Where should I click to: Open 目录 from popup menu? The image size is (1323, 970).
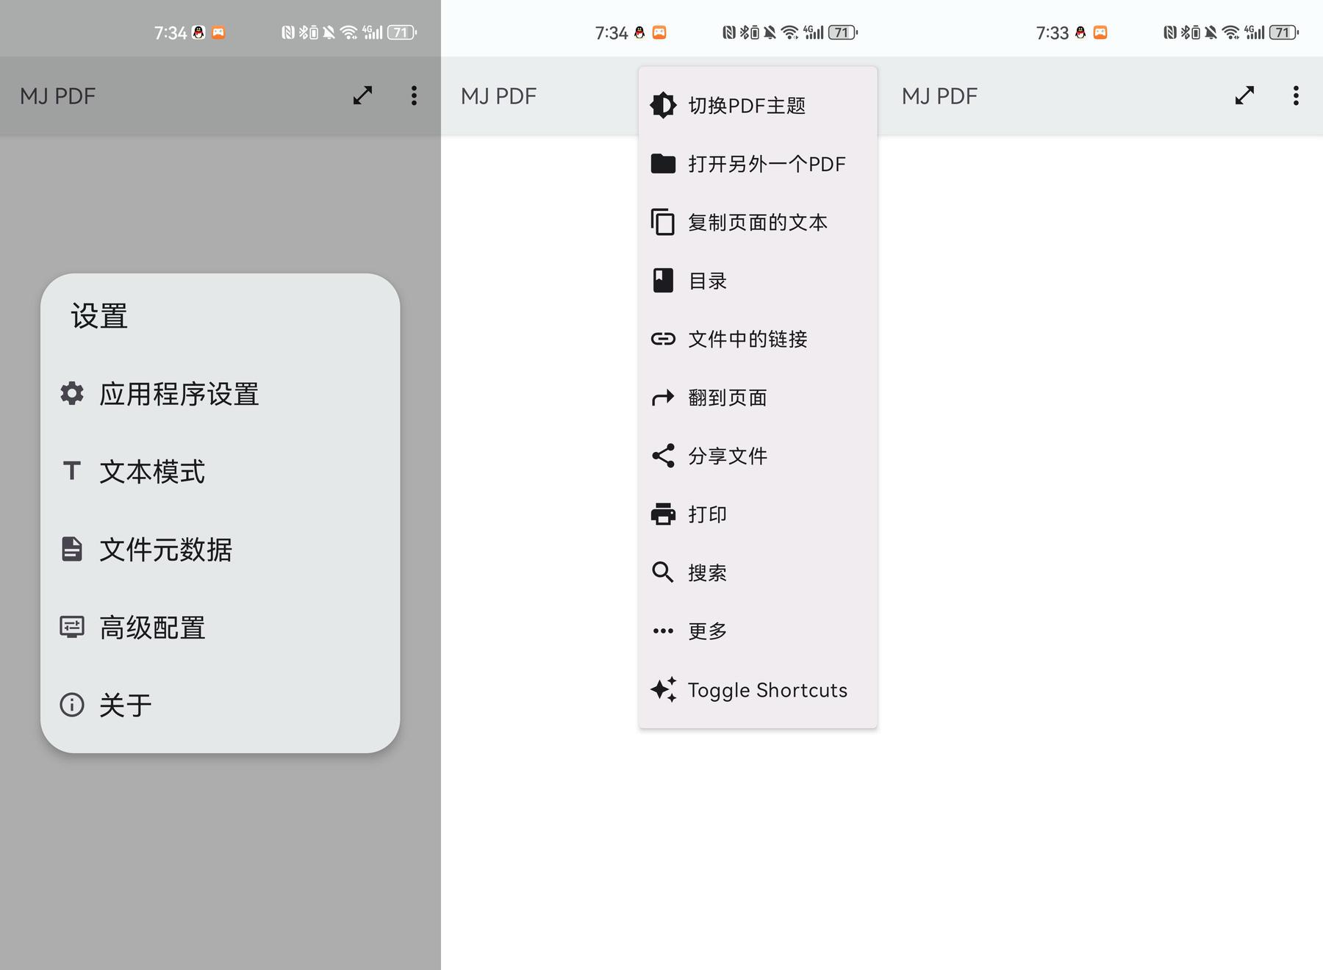click(758, 280)
